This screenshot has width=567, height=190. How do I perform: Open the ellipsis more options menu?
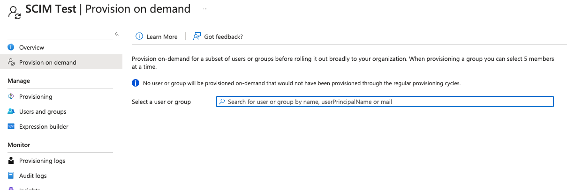pos(205,9)
